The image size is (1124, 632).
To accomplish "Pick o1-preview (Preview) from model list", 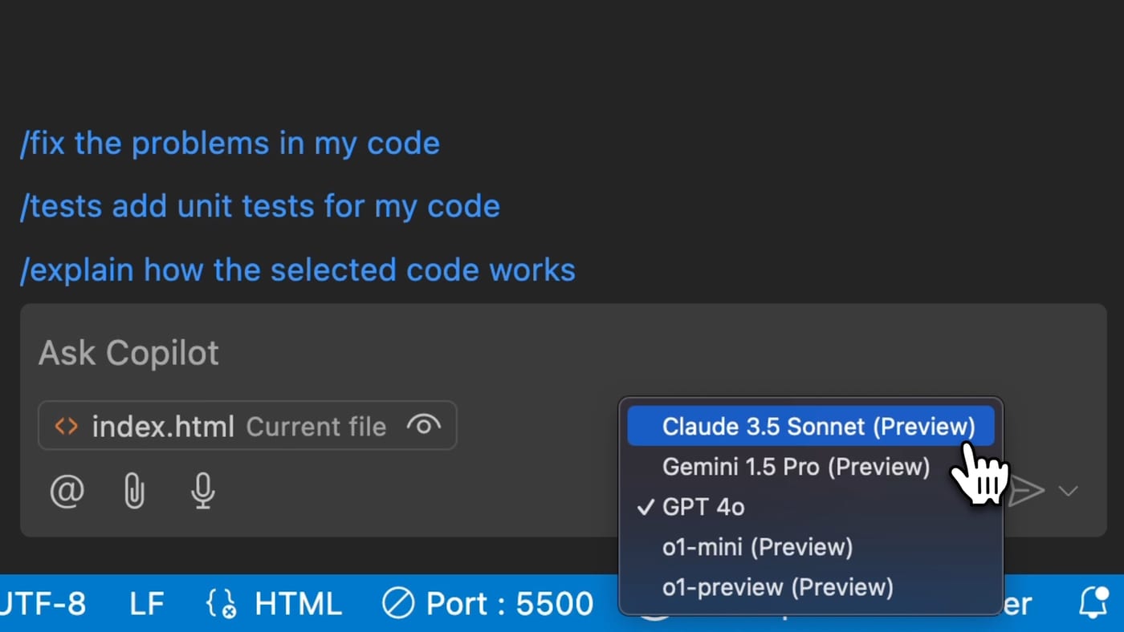I will click(811, 587).
